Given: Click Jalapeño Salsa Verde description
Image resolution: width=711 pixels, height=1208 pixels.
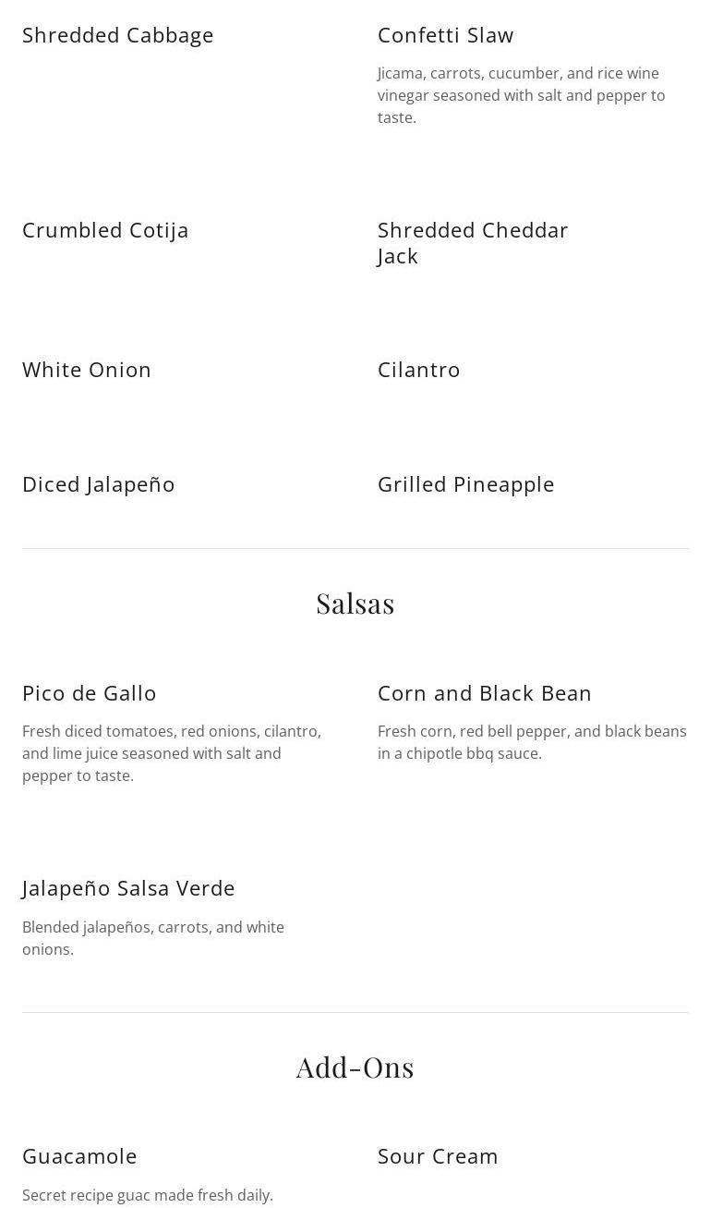Looking at the screenshot, I should point(152,937).
